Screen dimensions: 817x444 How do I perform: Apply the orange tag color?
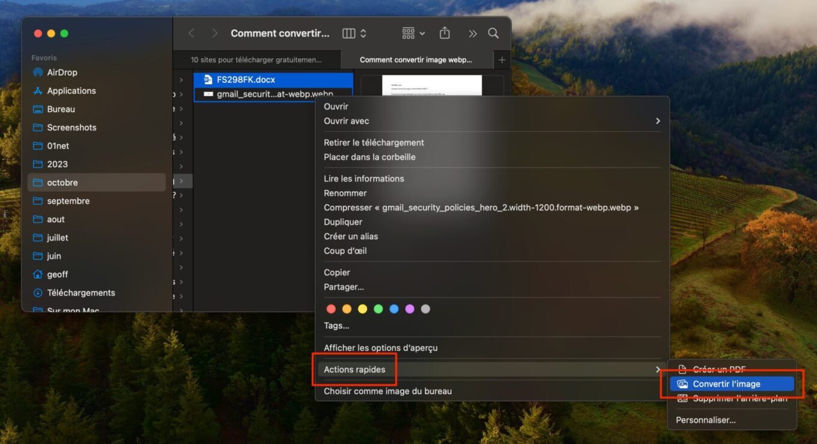[347, 309]
